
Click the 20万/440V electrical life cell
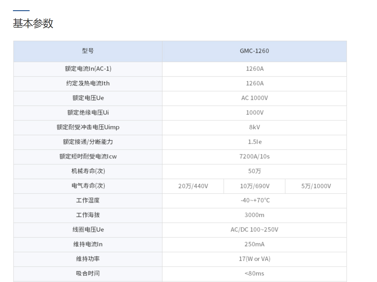coord(193,186)
